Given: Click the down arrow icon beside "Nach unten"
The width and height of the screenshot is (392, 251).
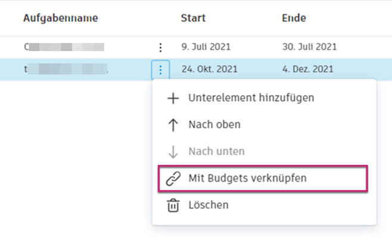Looking at the screenshot, I should click(173, 152).
